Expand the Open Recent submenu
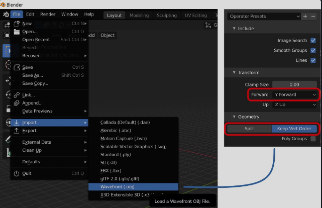322x208 pixels. pos(50,40)
